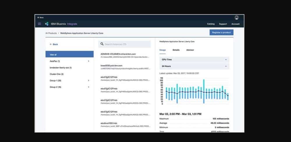The height and width of the screenshot is (142, 291).
Task: Click the Back arrow link
Action: pos(54,44)
